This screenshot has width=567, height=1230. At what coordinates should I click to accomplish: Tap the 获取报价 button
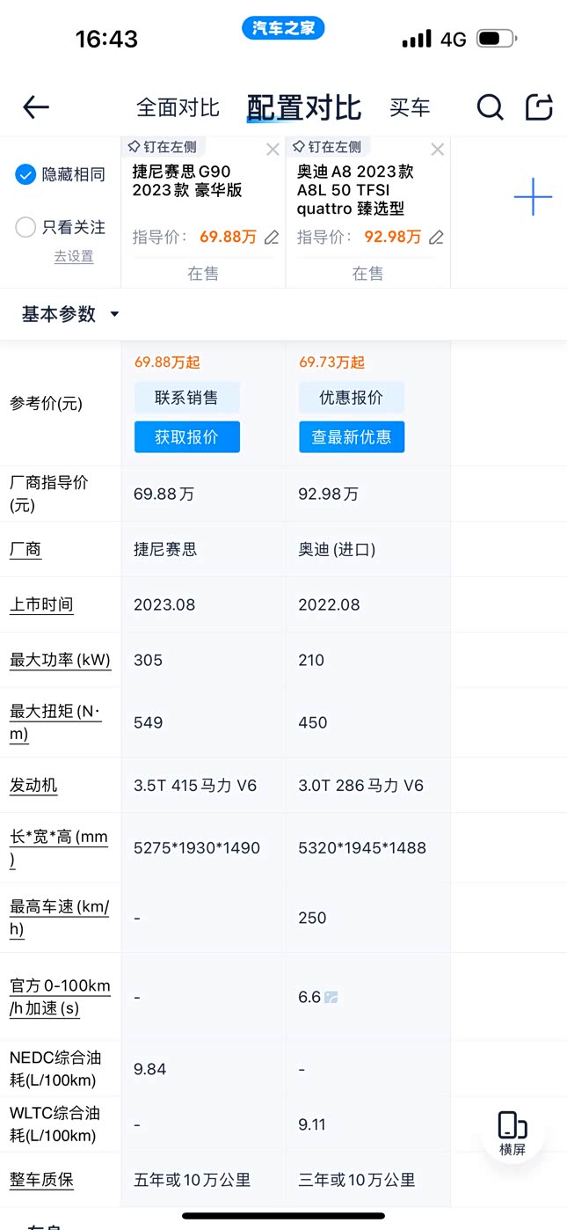click(186, 437)
